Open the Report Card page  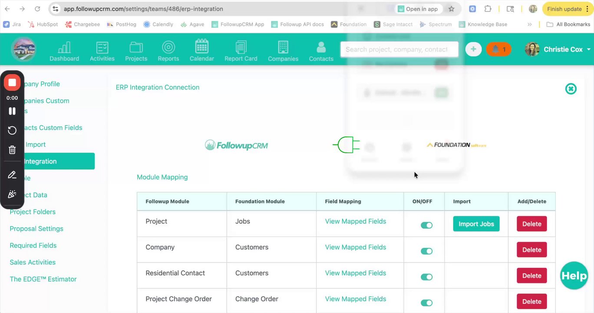pyautogui.click(x=241, y=51)
